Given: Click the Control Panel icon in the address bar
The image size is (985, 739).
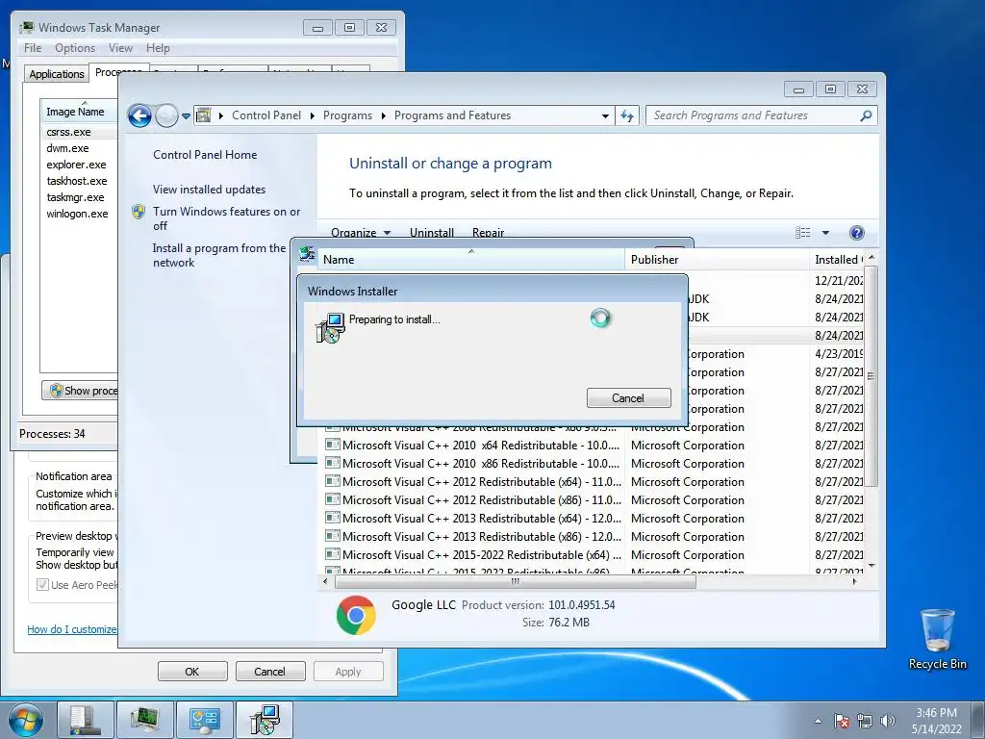Looking at the screenshot, I should tap(204, 115).
